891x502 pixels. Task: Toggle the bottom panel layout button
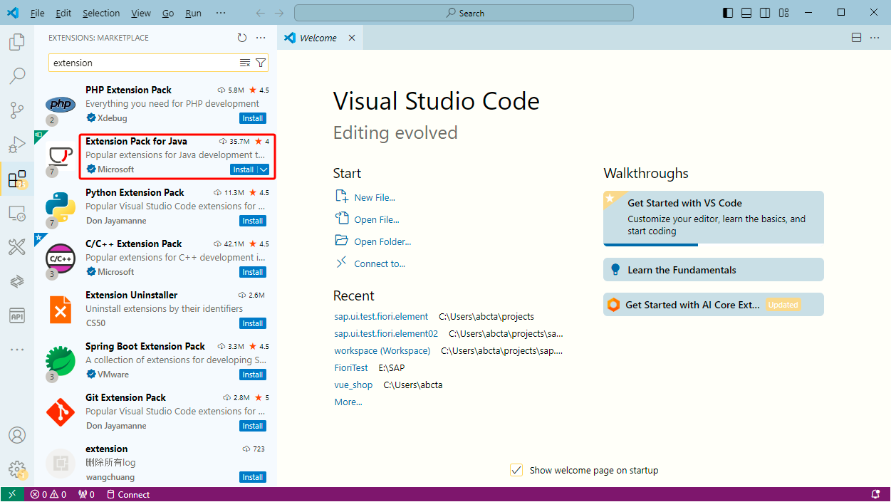pos(746,13)
